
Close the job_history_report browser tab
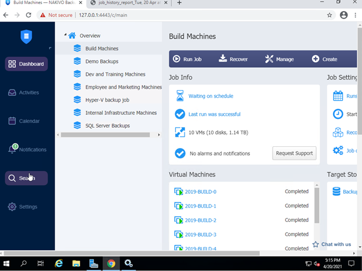[x=166, y=3]
